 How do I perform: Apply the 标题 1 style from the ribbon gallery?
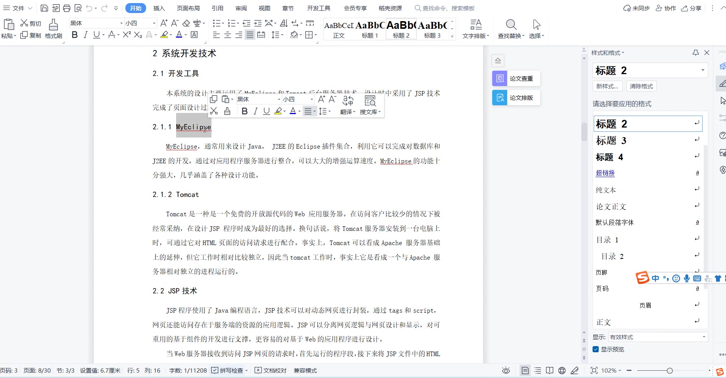point(370,29)
